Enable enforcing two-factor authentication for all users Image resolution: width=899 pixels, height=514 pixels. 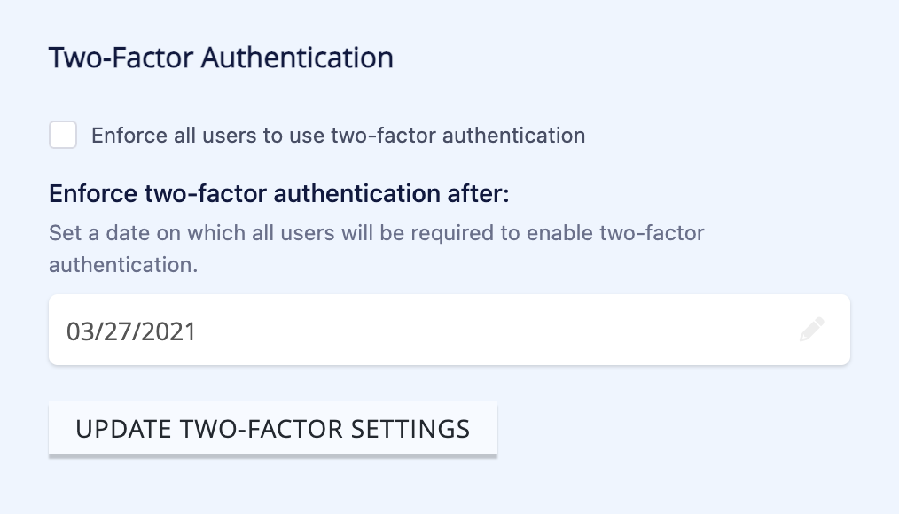(63, 135)
